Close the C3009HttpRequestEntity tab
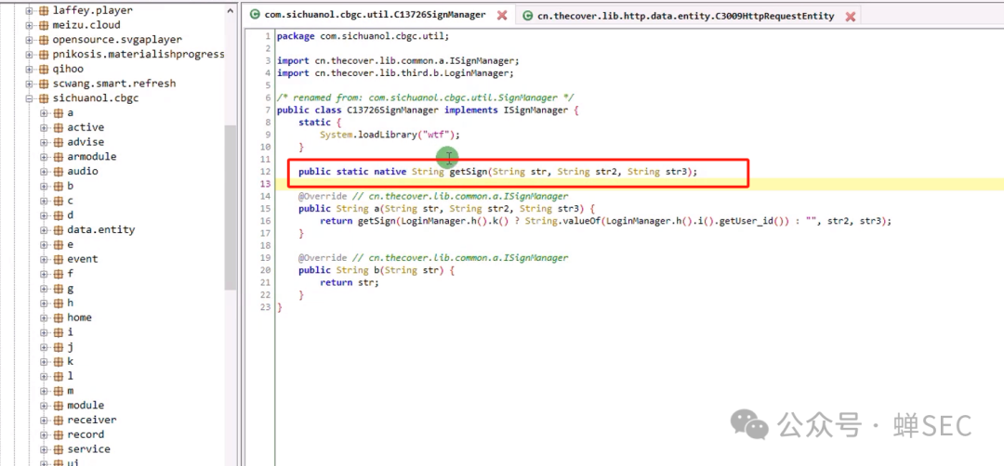Screen dimensions: 1004x466 tap(851, 17)
